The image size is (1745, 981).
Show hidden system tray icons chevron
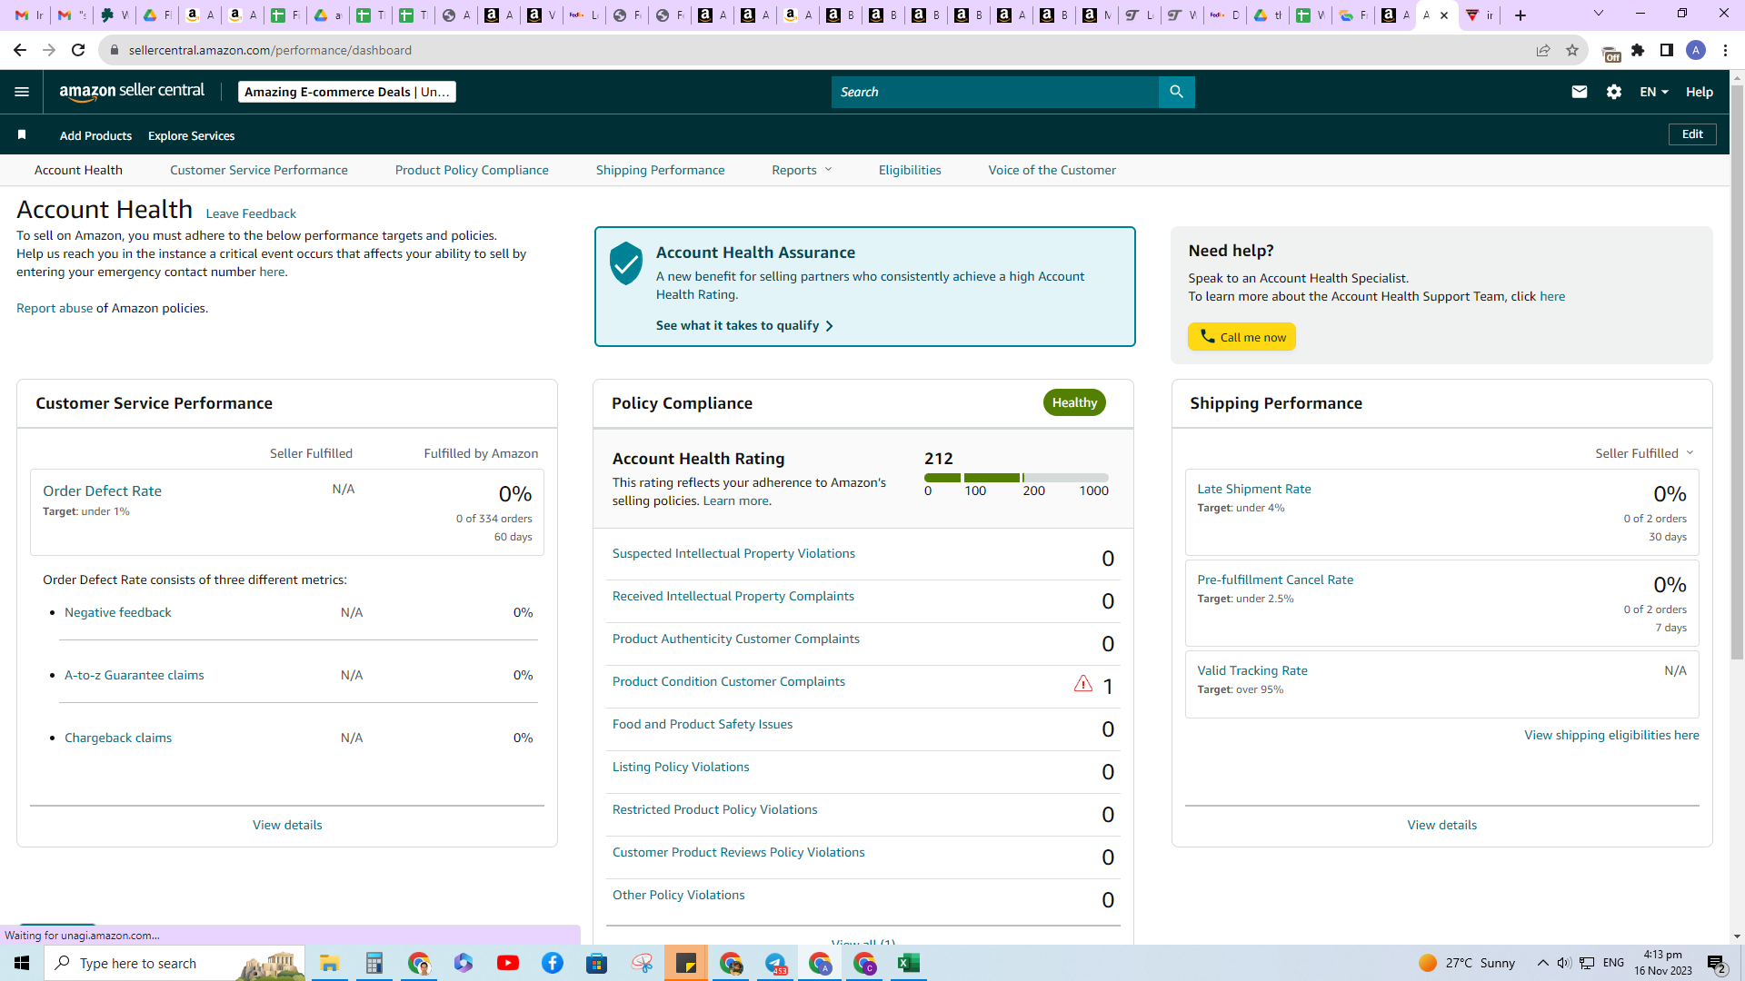tap(1542, 963)
